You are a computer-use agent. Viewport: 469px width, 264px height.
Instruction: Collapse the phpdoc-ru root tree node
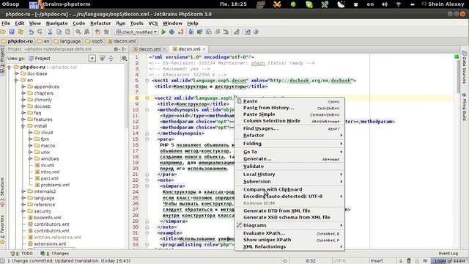click(10, 67)
